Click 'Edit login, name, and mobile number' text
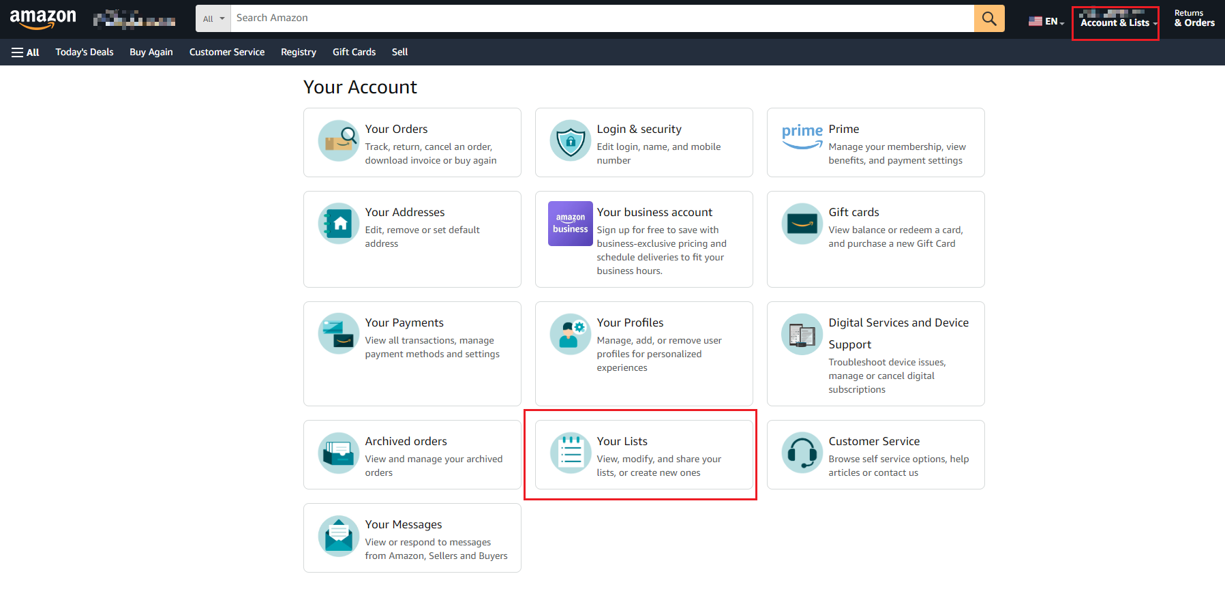This screenshot has width=1225, height=589. tap(659, 153)
